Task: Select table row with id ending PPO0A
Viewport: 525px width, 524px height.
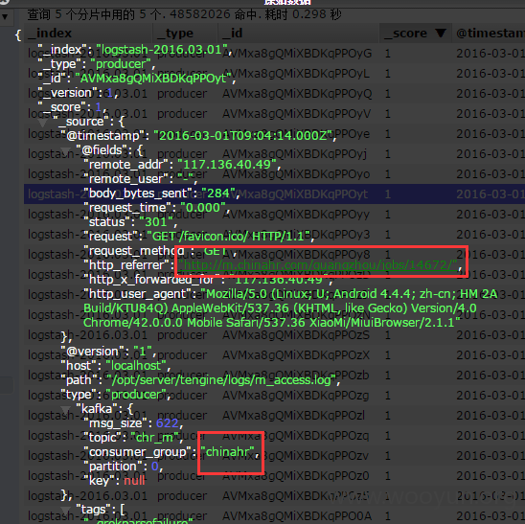Action: pos(274,515)
